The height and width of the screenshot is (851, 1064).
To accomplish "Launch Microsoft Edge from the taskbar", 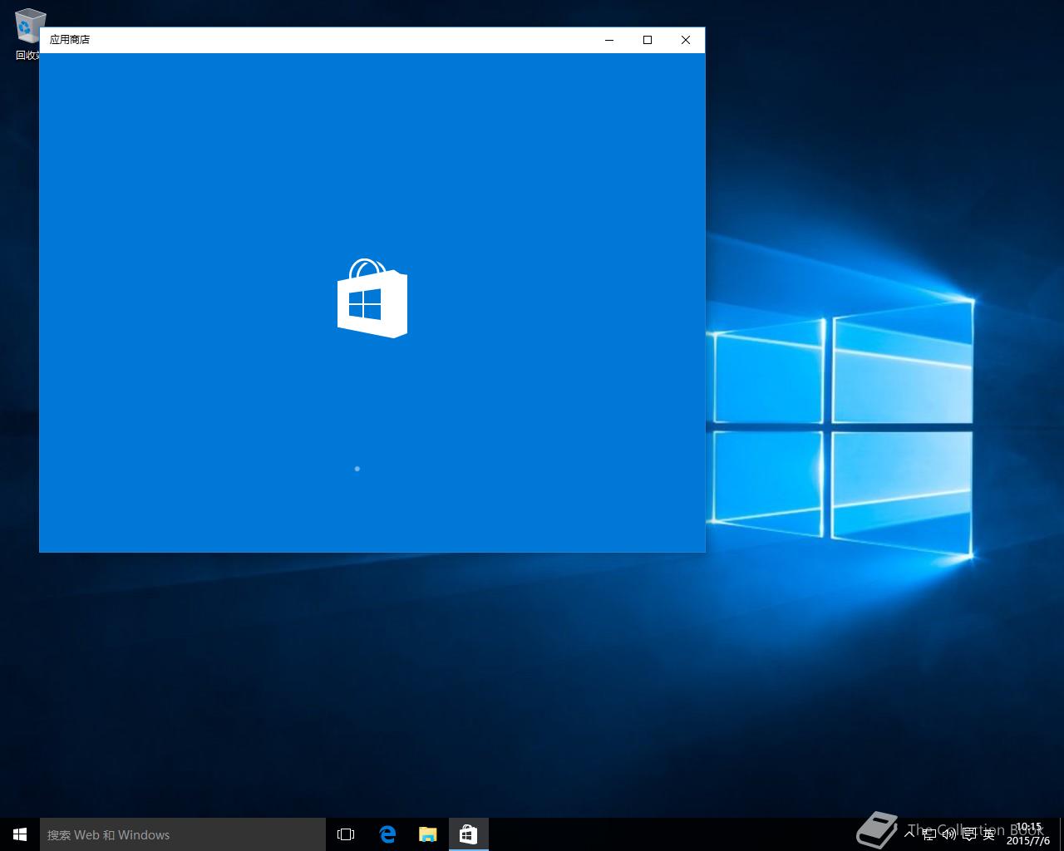I will coord(387,834).
